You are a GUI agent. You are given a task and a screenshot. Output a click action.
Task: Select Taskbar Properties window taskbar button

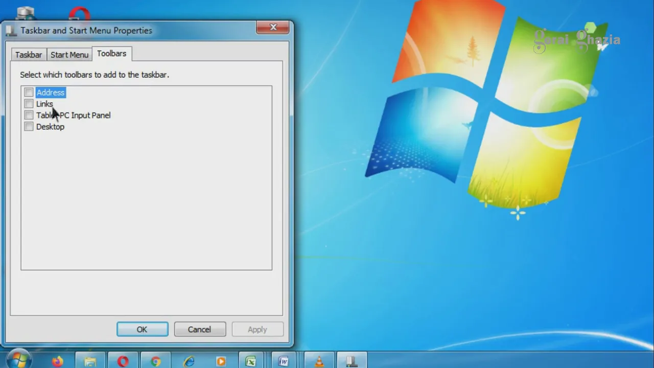pyautogui.click(x=352, y=361)
